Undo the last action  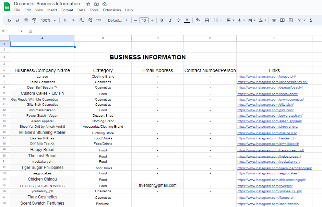pyautogui.click(x=9, y=20)
